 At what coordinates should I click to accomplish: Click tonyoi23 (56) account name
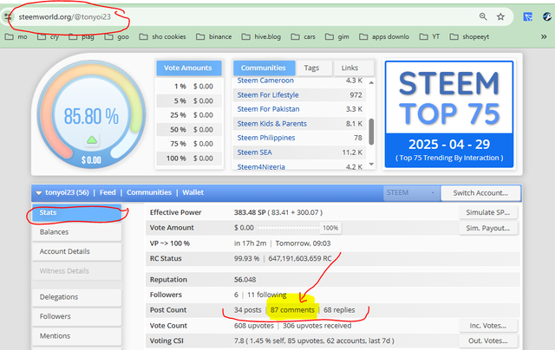[x=68, y=192]
